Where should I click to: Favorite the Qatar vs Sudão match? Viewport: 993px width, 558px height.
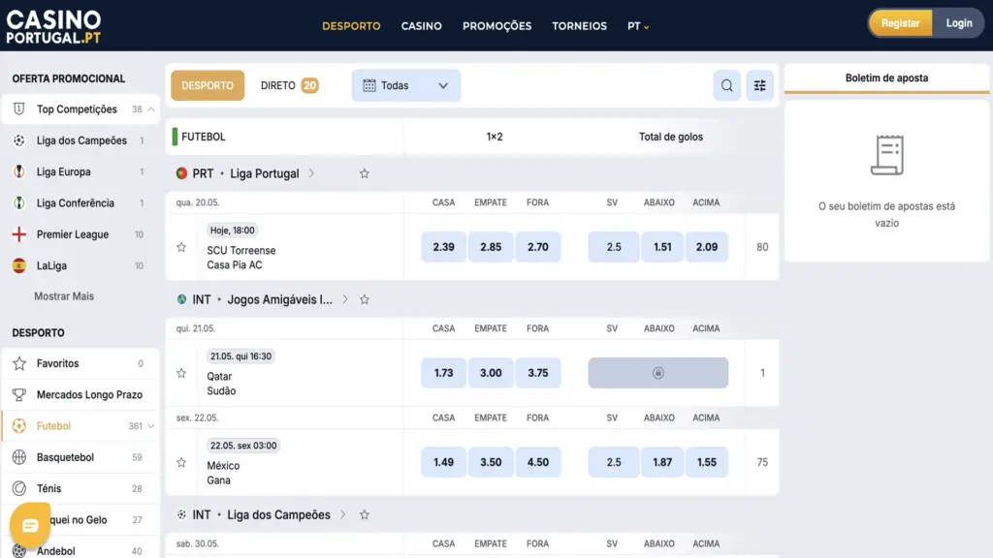pos(181,373)
